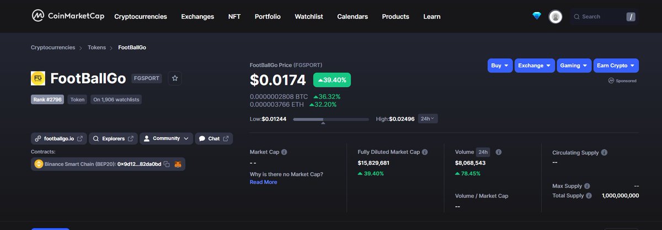This screenshot has height=230, width=662.
Task: Click the On 1,906 watchlists tag
Action: point(116,100)
